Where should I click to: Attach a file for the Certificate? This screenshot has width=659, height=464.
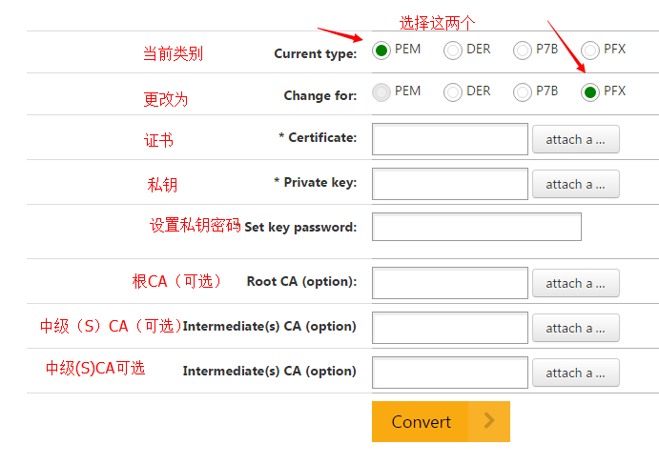coord(575,139)
